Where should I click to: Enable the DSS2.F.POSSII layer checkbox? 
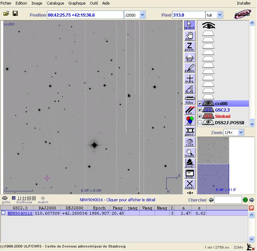(200, 122)
